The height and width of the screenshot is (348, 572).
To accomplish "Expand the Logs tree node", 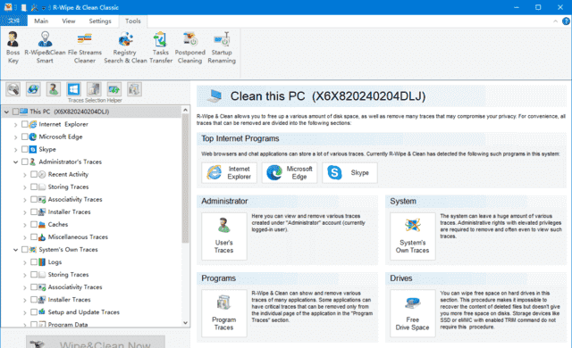I will click(24, 262).
